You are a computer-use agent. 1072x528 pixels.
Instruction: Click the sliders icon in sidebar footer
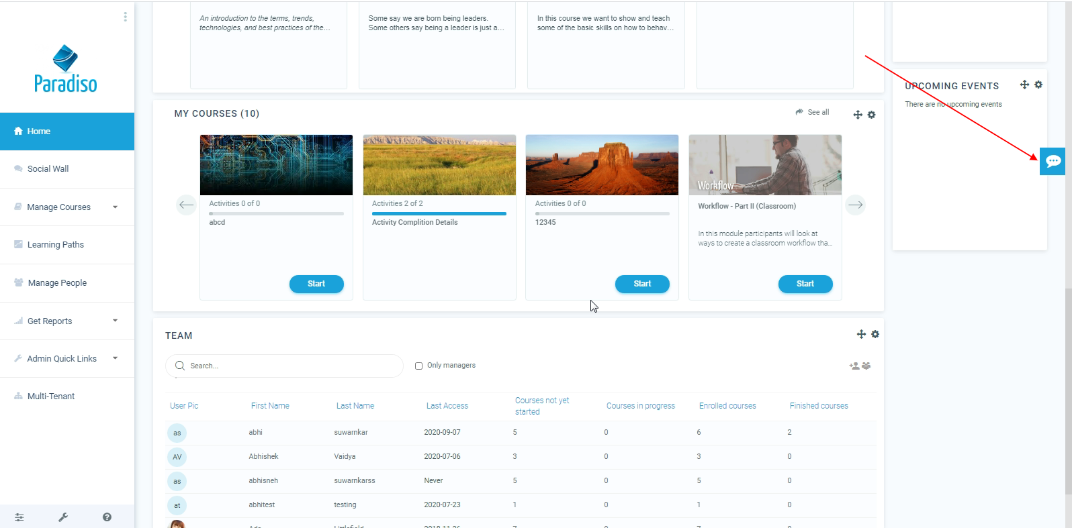[x=19, y=517]
